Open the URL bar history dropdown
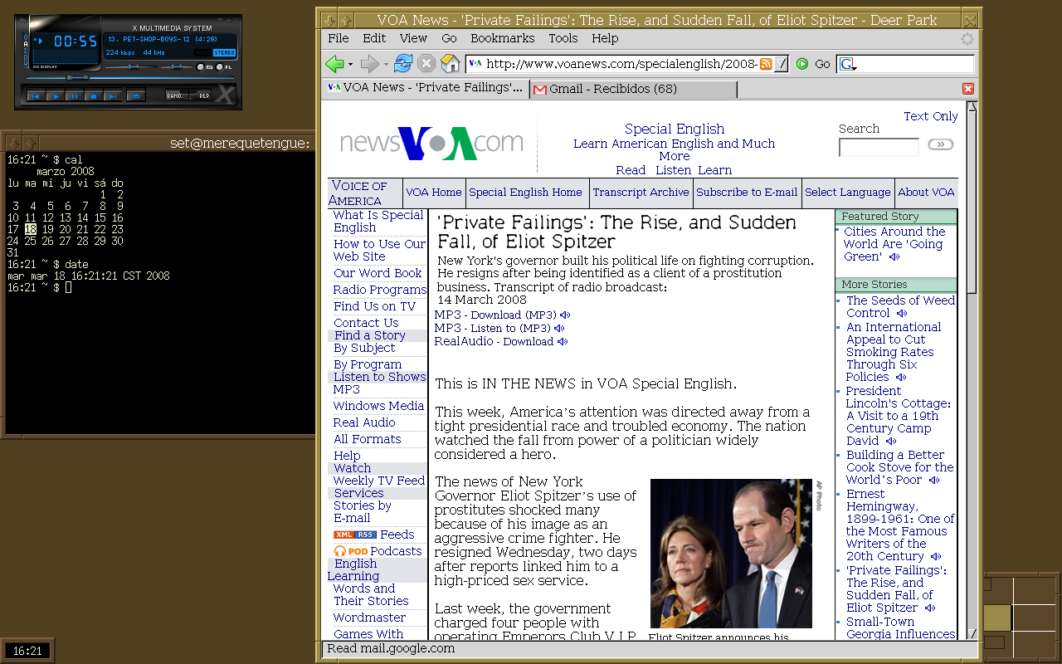Viewport: 1062px width, 664px height. (781, 64)
